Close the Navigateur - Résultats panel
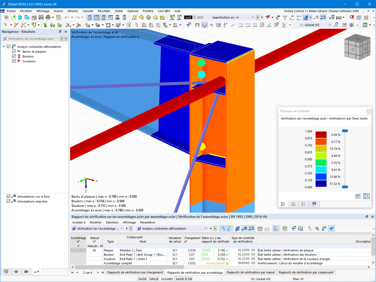The width and height of the screenshot is (376, 282). click(x=66, y=32)
